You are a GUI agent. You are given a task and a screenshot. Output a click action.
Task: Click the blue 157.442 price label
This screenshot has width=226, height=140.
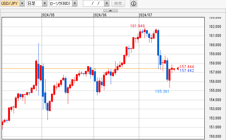pos(187,71)
